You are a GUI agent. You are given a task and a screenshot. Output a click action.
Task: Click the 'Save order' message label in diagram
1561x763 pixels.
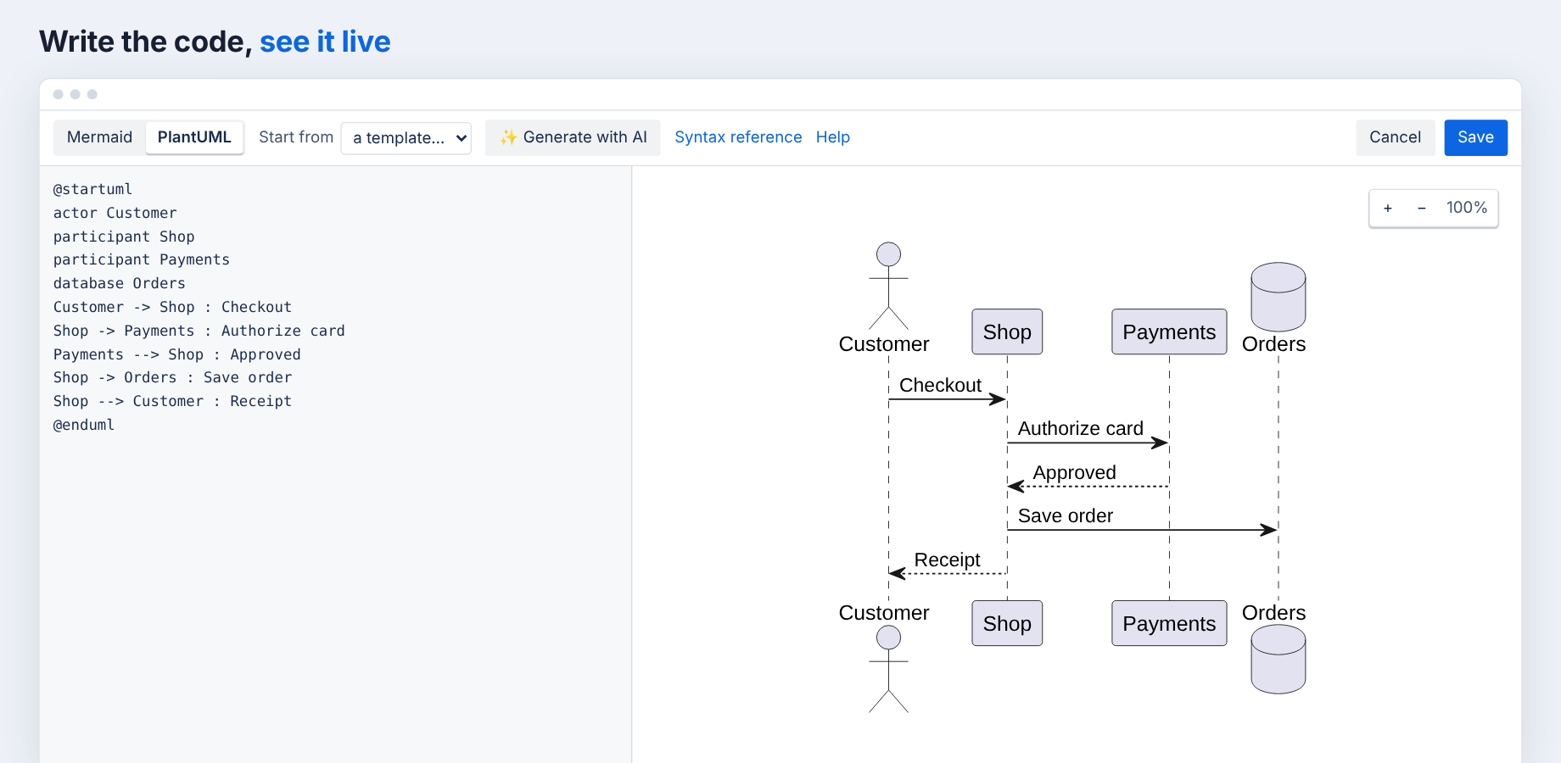[1065, 515]
